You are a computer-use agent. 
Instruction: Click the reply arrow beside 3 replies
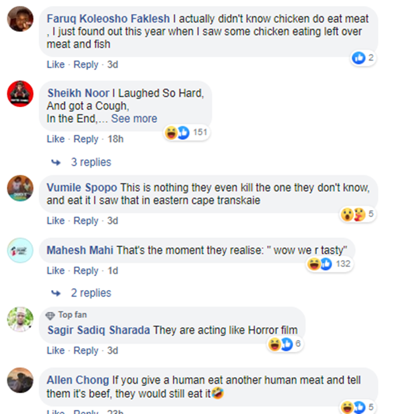coord(56,162)
